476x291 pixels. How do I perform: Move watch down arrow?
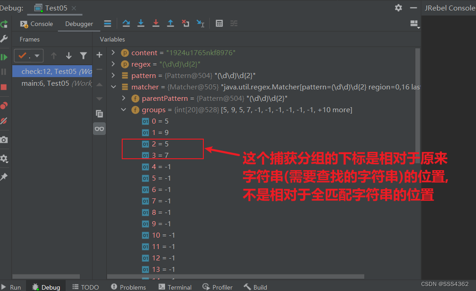coord(99,99)
